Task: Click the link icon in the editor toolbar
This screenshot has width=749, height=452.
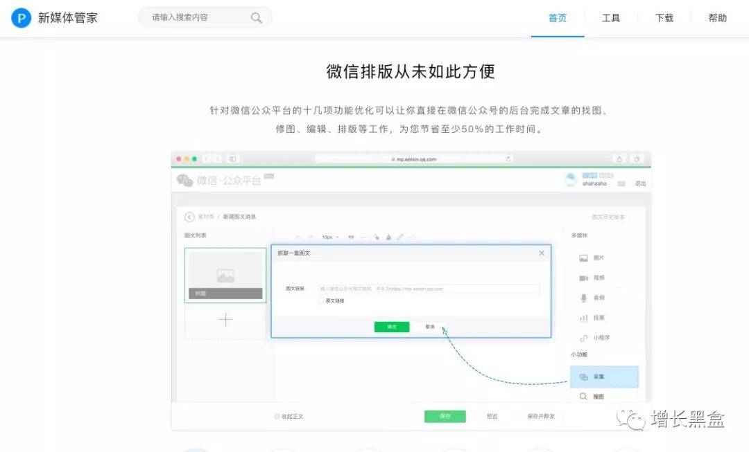Action: (x=400, y=237)
